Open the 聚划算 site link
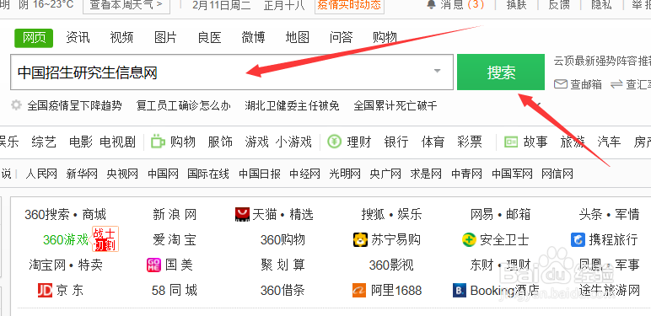The height and width of the screenshot is (316, 651). (282, 265)
